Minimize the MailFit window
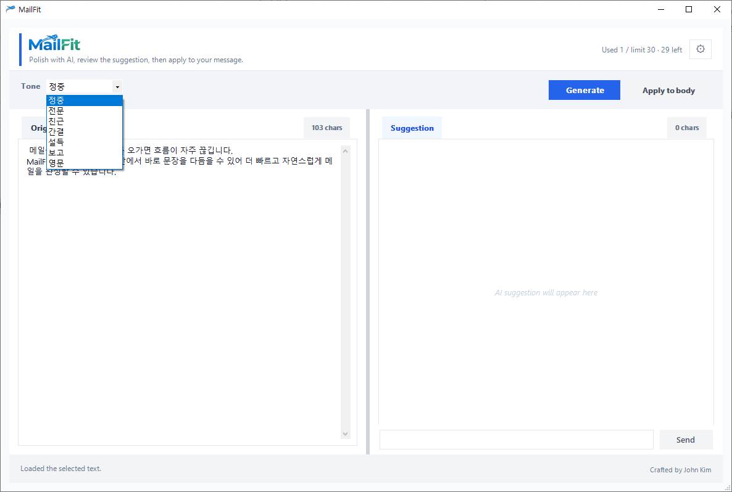The width and height of the screenshot is (732, 492). coord(660,9)
